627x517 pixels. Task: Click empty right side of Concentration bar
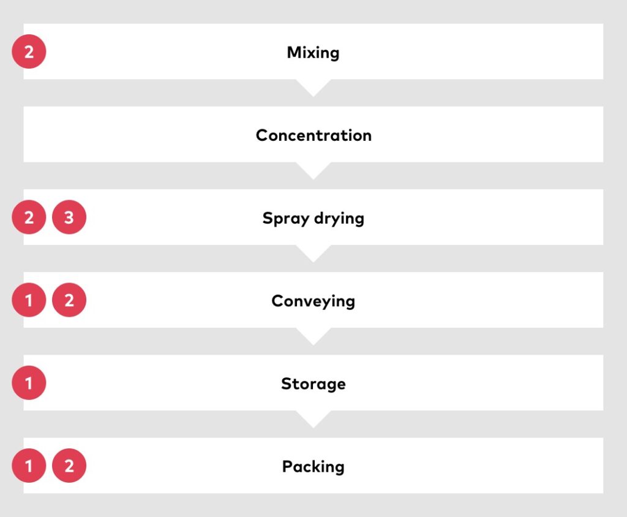click(488, 134)
